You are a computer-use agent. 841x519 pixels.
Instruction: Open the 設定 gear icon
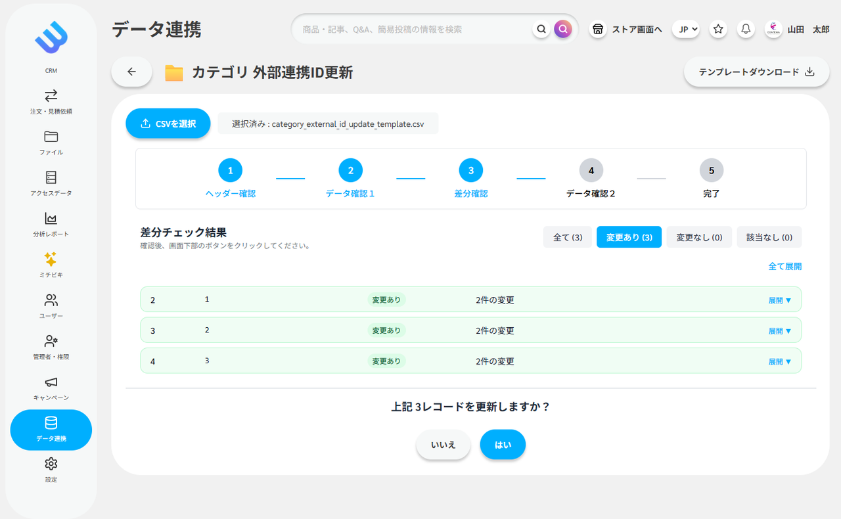point(51,463)
